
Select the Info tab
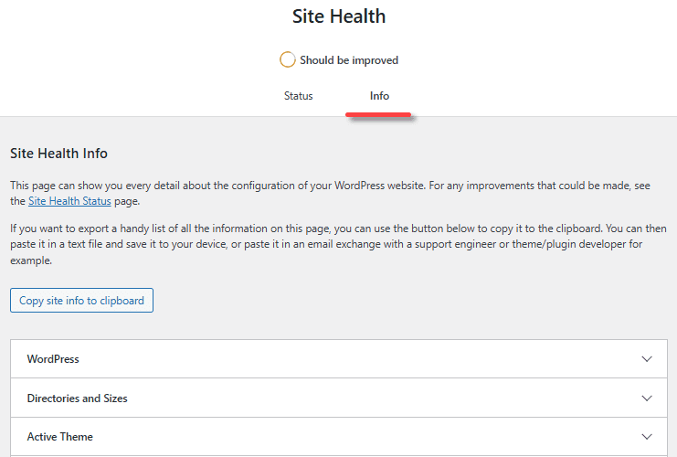[x=379, y=96]
